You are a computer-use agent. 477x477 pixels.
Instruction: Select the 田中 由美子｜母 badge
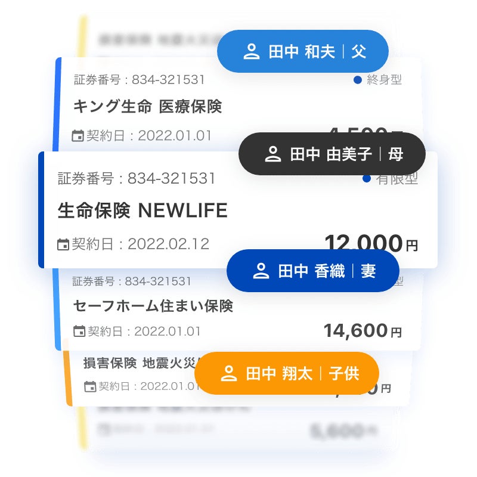click(x=332, y=154)
